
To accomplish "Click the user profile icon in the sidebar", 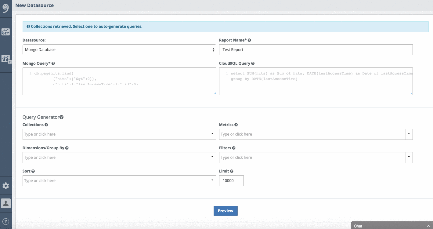I will [x=6, y=203].
